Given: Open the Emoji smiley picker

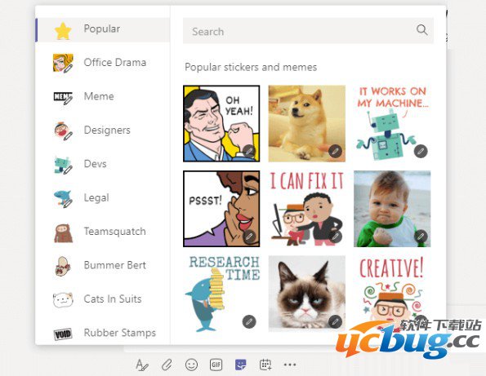Looking at the screenshot, I should click(191, 365).
